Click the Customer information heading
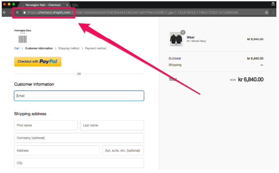The width and height of the screenshot is (279, 173). (34, 84)
